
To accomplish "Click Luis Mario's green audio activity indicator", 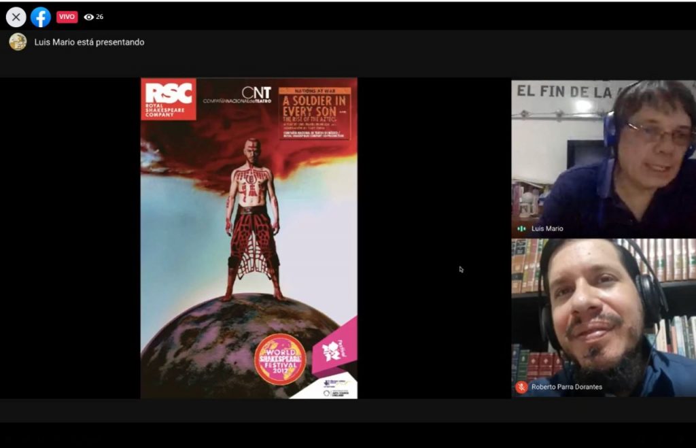I will [x=522, y=228].
